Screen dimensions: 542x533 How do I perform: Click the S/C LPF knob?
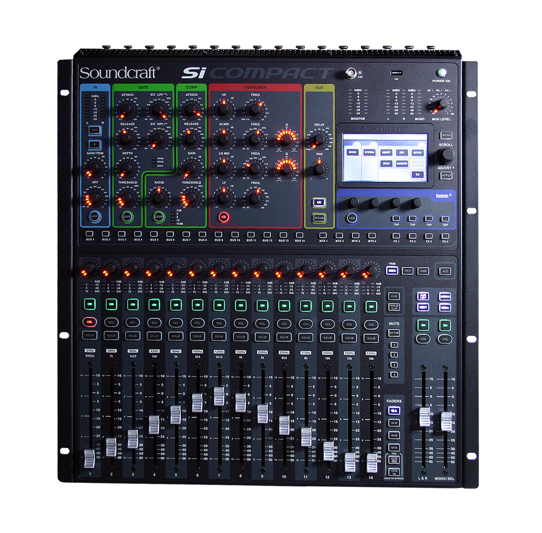[158, 109]
